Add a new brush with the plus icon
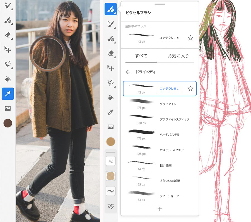 [x=160, y=209]
